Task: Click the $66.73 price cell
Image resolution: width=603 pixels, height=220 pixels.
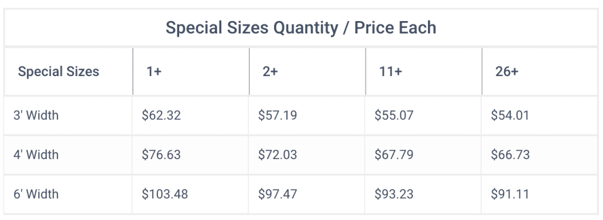Action: (511, 154)
